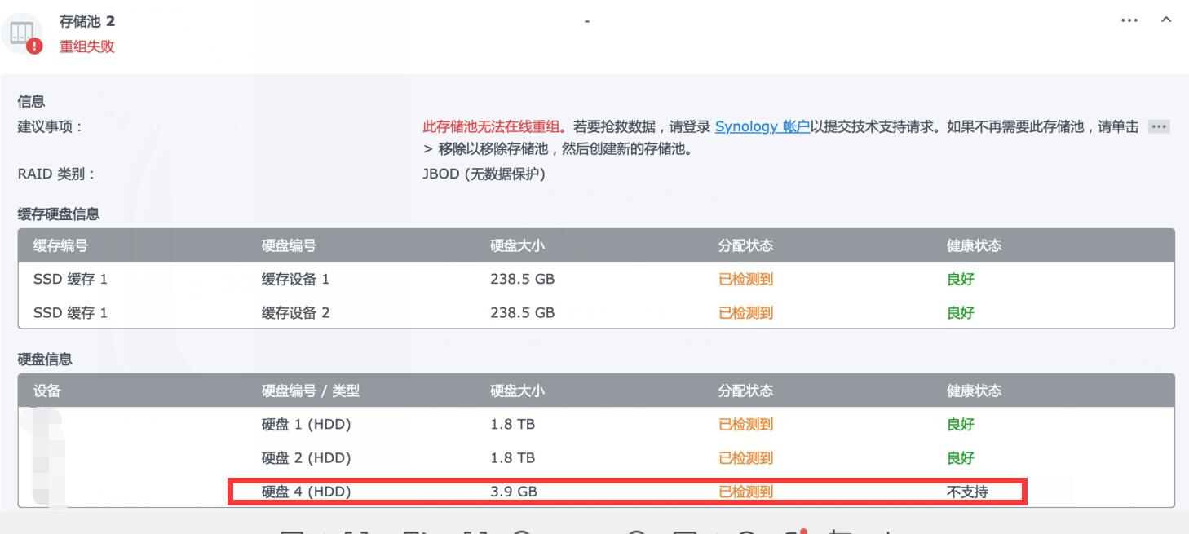Select the 硬盘 4 (HDD) row
The image size is (1189, 534).
[x=306, y=492]
